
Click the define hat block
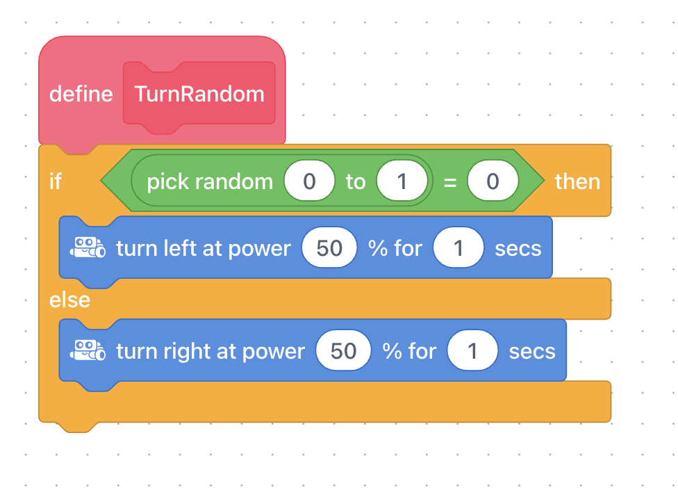tap(81, 95)
